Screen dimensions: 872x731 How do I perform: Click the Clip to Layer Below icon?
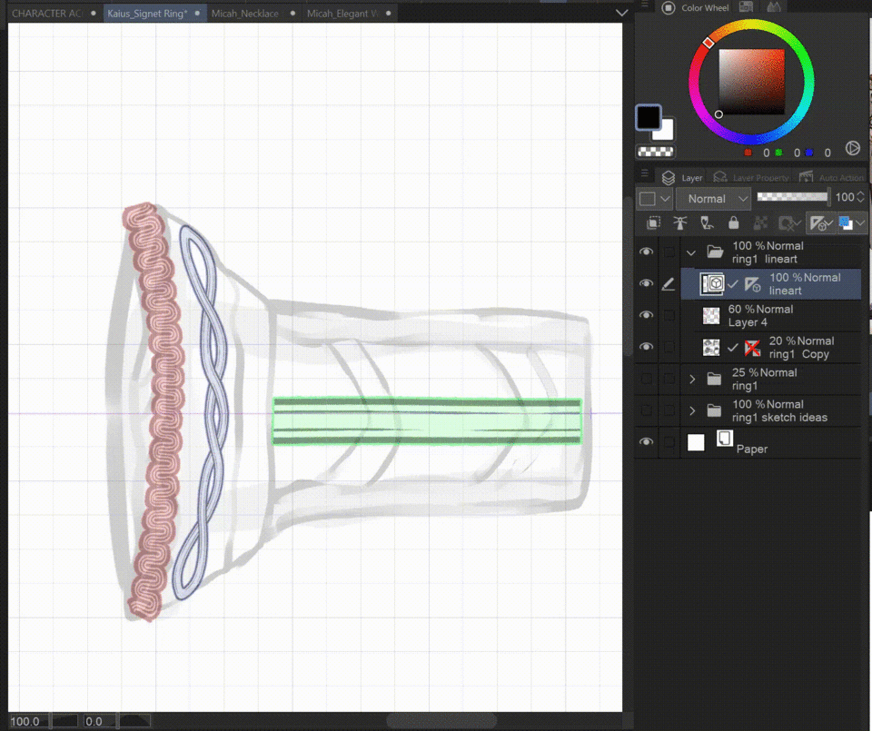[653, 223]
